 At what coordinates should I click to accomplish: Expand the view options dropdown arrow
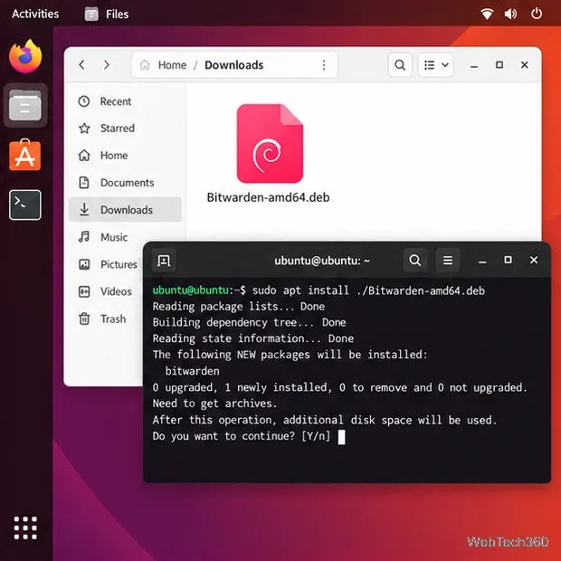pos(445,65)
